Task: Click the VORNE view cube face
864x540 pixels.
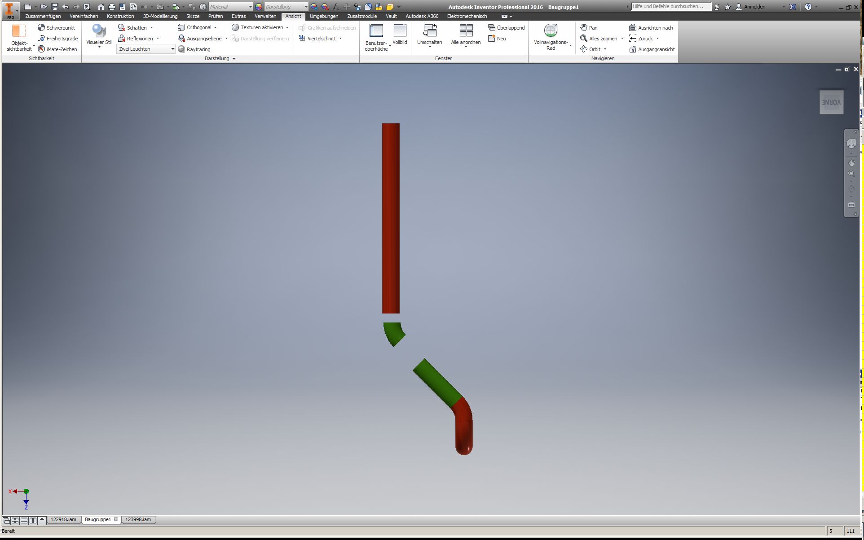Action: tap(831, 102)
